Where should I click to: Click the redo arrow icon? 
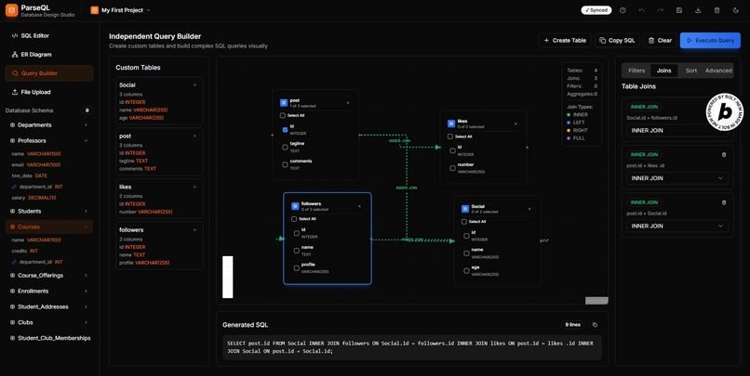click(661, 10)
